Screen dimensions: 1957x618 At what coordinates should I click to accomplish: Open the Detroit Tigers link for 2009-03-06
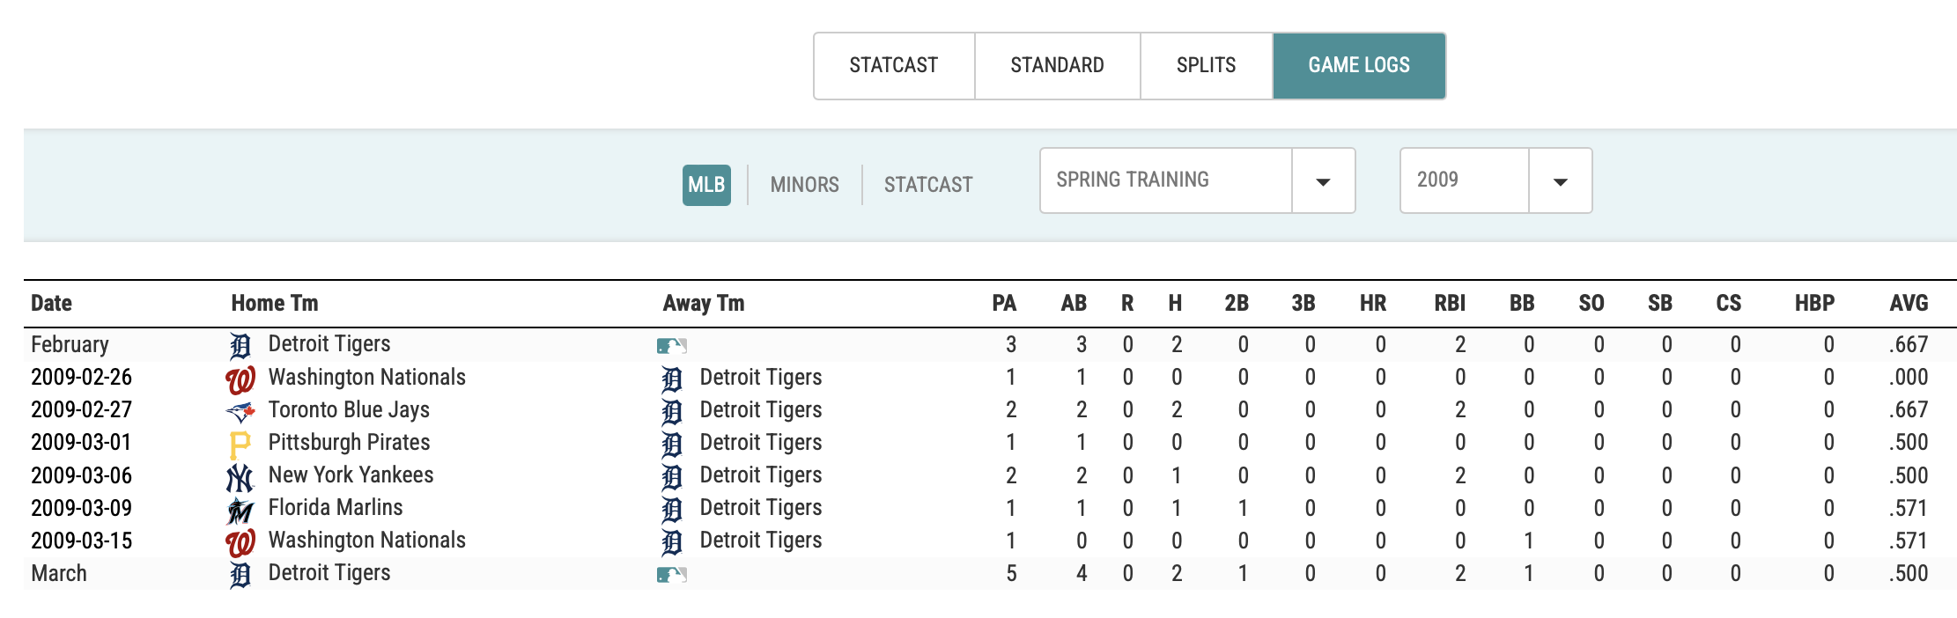[760, 475]
